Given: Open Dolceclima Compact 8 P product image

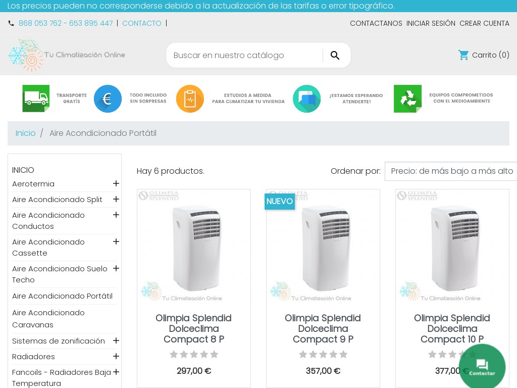Looking at the screenshot, I should pyautogui.click(x=194, y=247).
